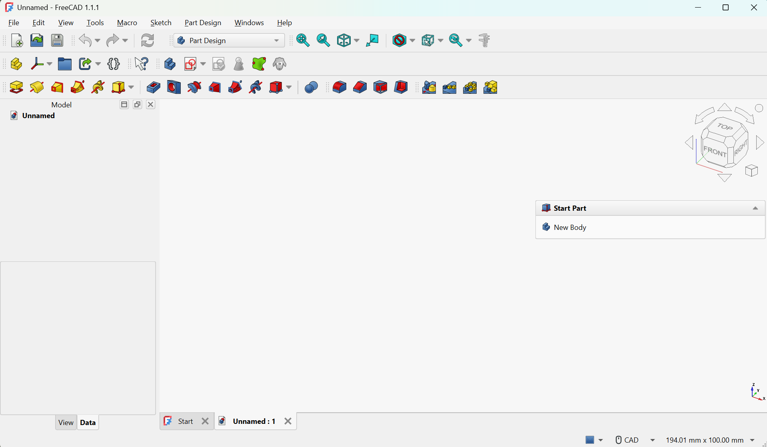The image size is (767, 447).
Task: Open the Edit menu
Action: [38, 23]
